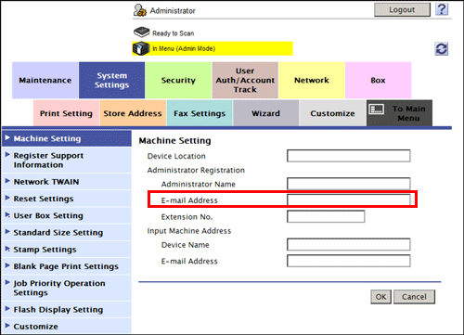Expand Register Support Information arrow
This screenshot has height=335, width=464.
pyautogui.click(x=7, y=155)
